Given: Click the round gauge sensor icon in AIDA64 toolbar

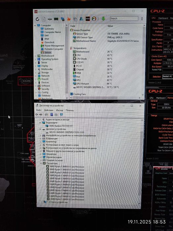Looking at the screenshot, I should [x=94, y=19].
